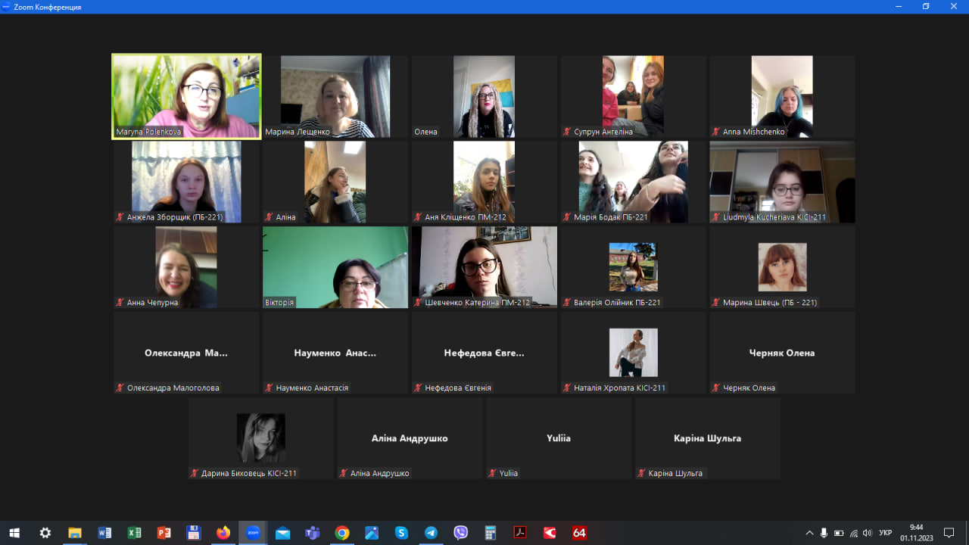Open the Windows Start menu

(x=14, y=533)
